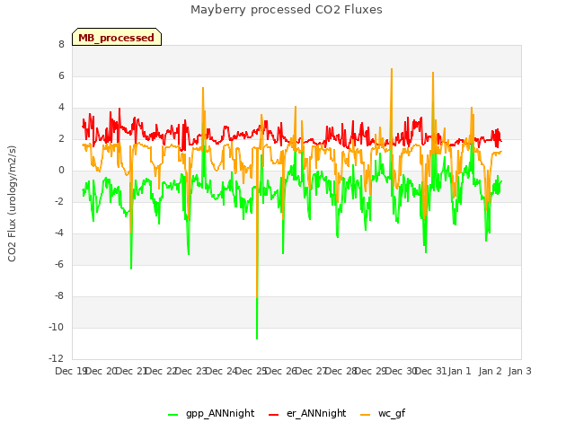575x431 pixels.
Task: Click the y-axis value -12
Action: (56, 358)
